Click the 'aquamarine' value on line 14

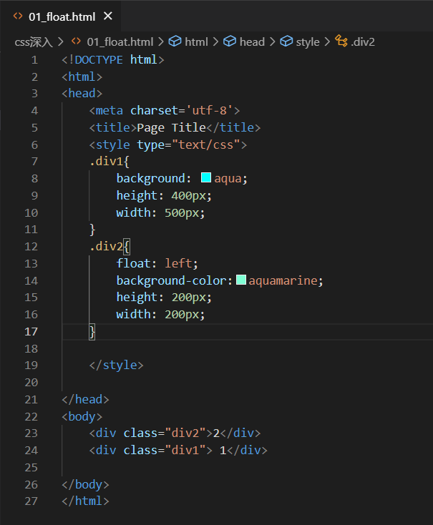tap(283, 280)
